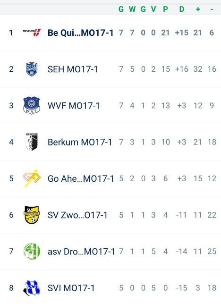This screenshot has height=304, width=221.
Task: Open team SEH MO17-1
Action: click(x=73, y=69)
